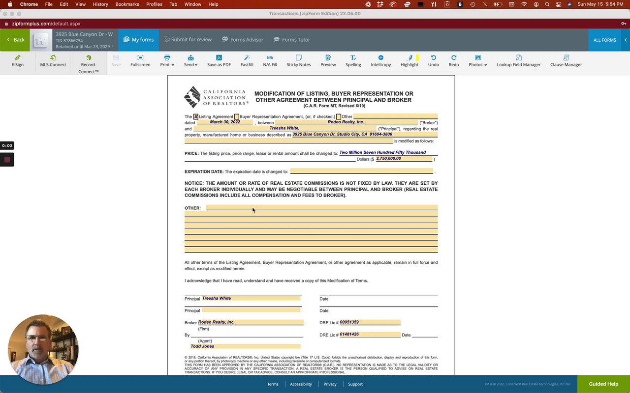This screenshot has width=630, height=393.
Task: Expand the Print dropdown arrow
Action: (x=172, y=65)
